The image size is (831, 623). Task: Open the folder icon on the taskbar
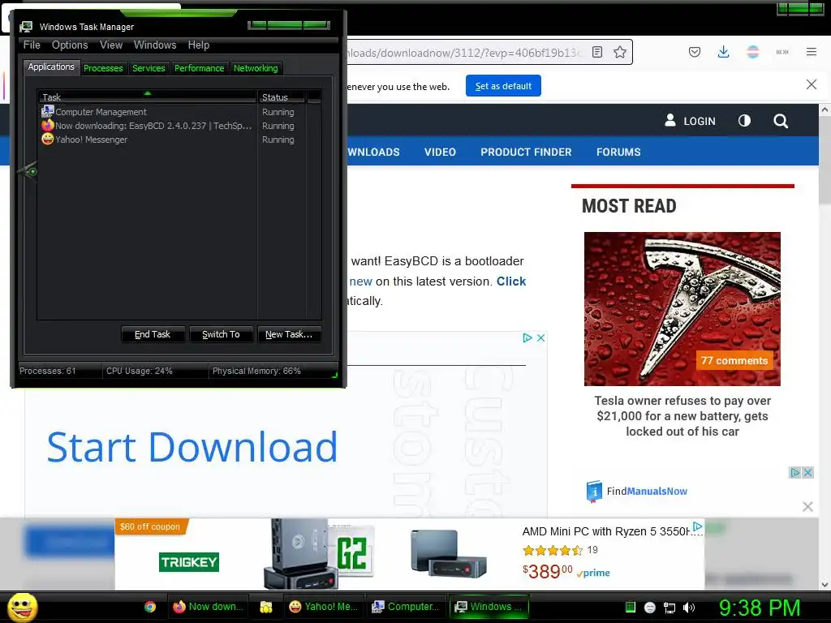click(x=266, y=607)
